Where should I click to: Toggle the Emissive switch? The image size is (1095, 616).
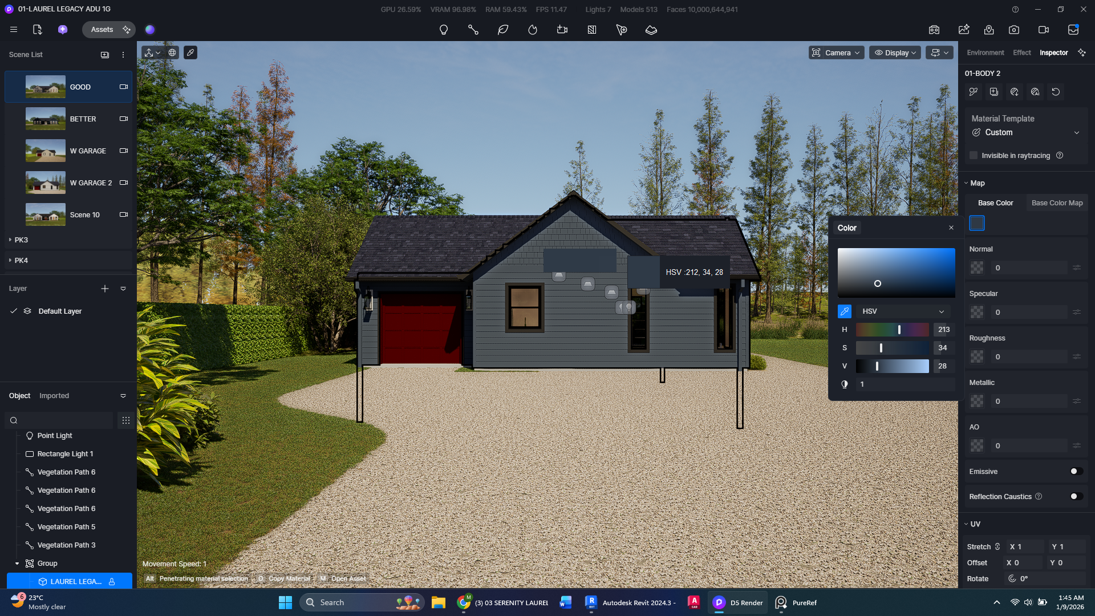click(x=1076, y=471)
